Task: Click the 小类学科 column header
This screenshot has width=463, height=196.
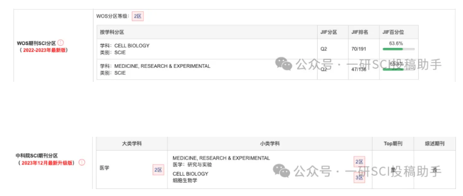Action: 270,144
